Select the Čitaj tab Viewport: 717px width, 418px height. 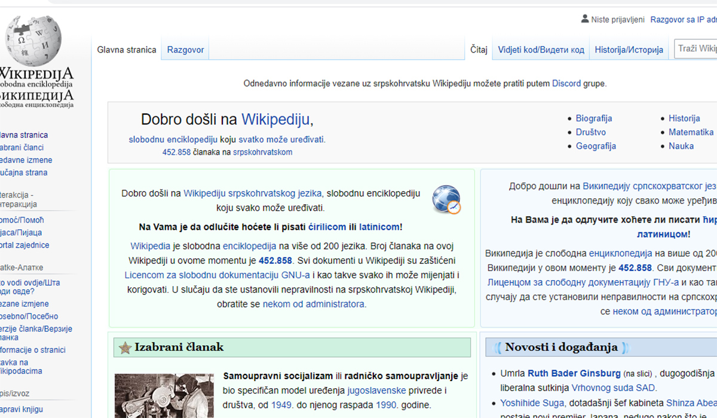[x=479, y=50]
